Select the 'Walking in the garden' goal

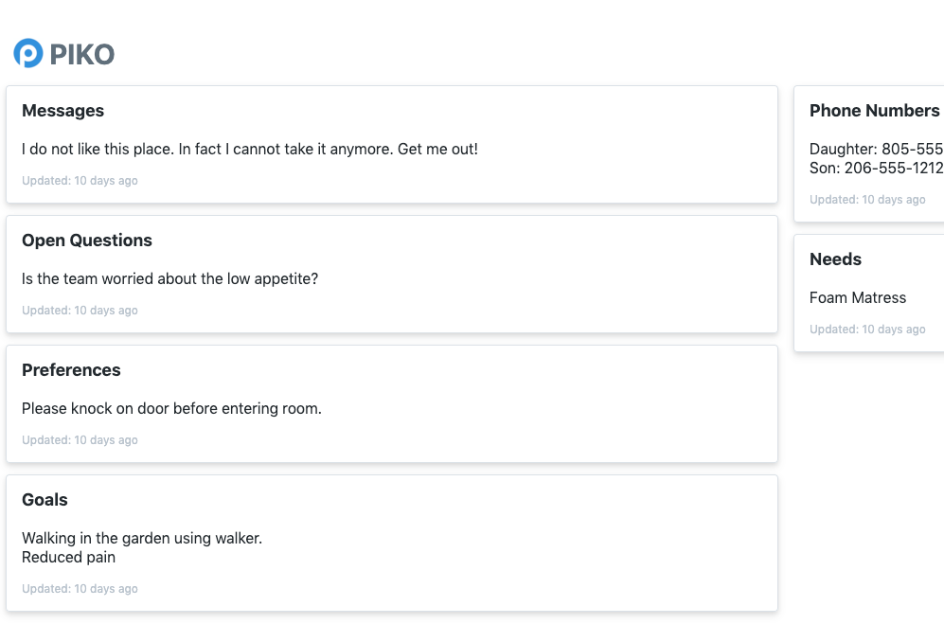point(142,538)
